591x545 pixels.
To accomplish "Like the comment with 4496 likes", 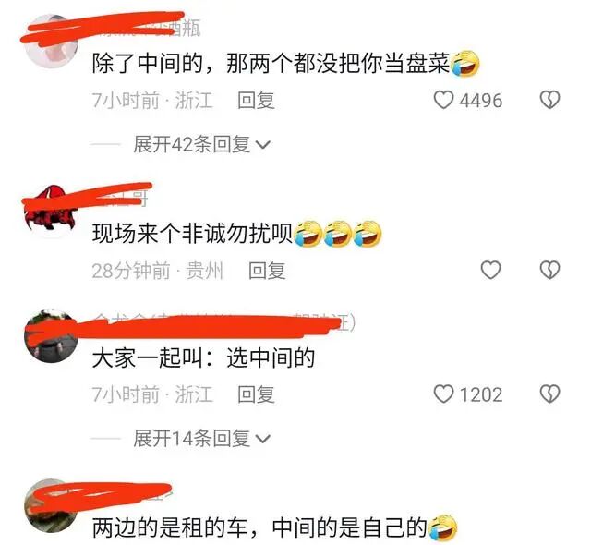I will [x=443, y=101].
